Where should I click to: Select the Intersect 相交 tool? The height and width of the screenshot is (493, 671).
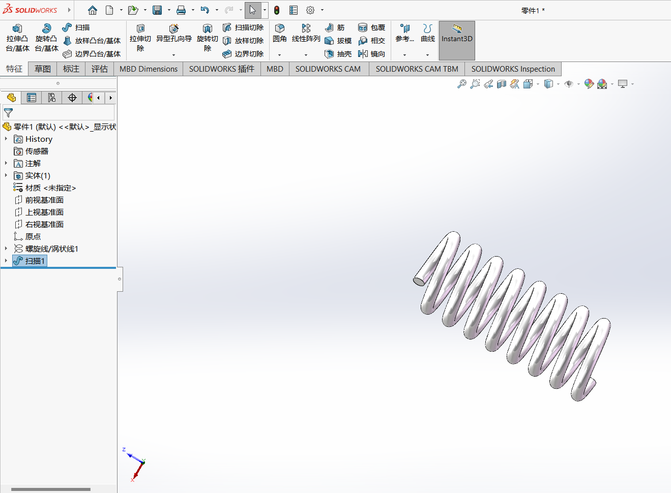point(371,41)
